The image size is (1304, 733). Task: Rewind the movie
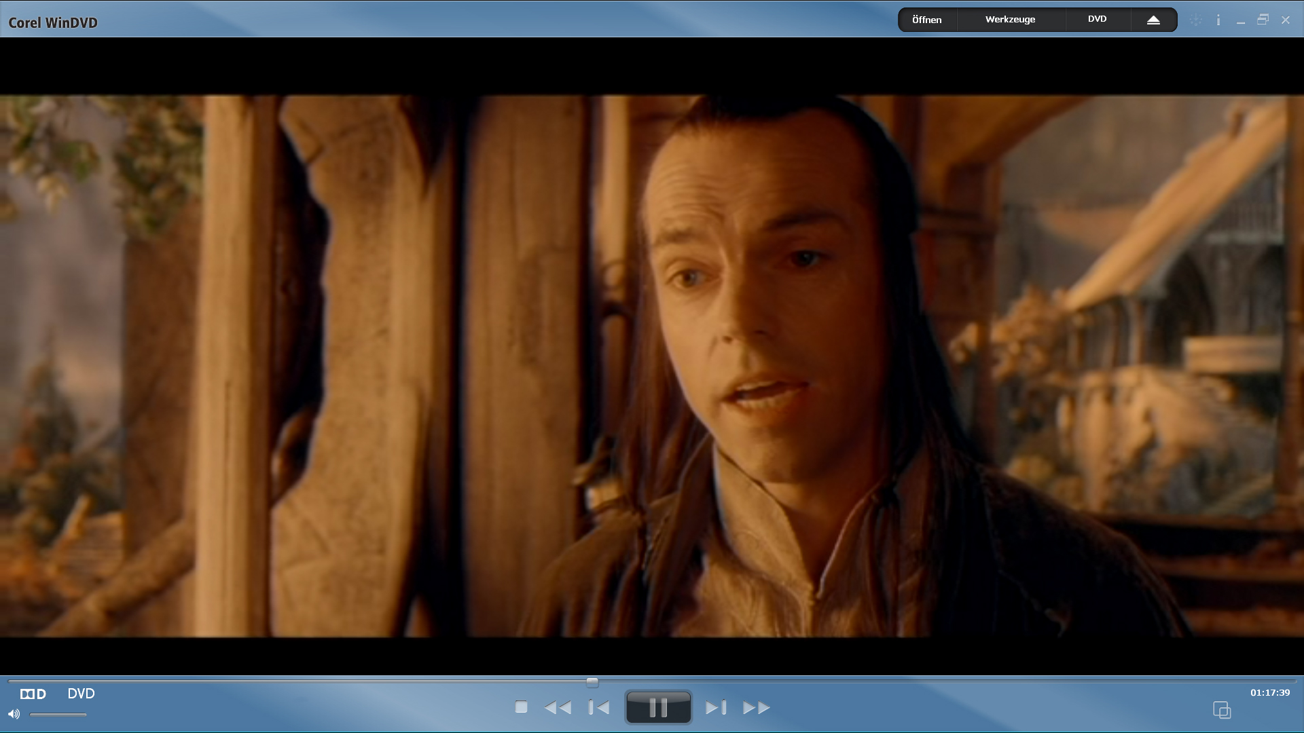point(558,708)
